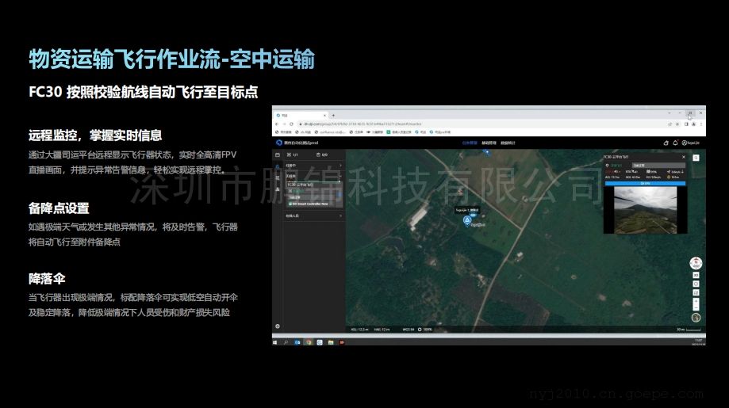Reload the page with browser refresh icon

[291, 124]
